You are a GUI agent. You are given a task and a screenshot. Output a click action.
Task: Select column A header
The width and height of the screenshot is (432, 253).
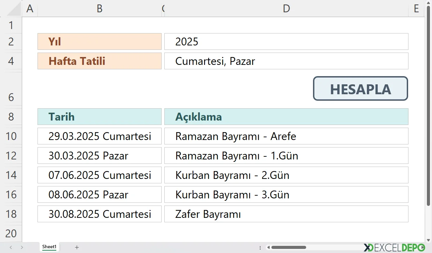(x=30, y=9)
